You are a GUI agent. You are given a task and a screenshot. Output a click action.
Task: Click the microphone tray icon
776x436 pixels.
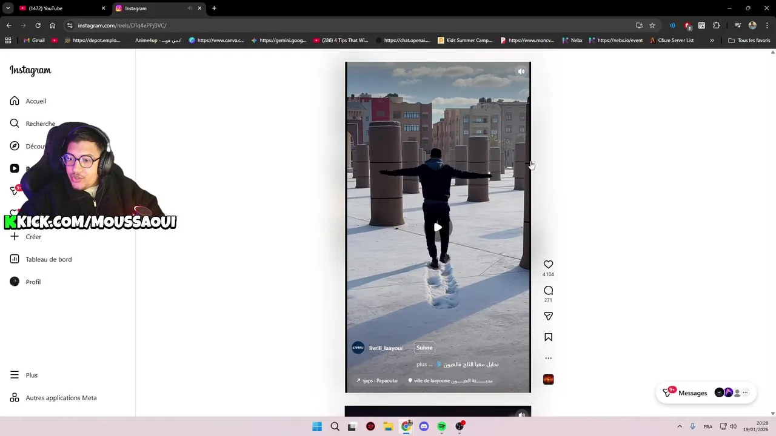click(x=693, y=426)
